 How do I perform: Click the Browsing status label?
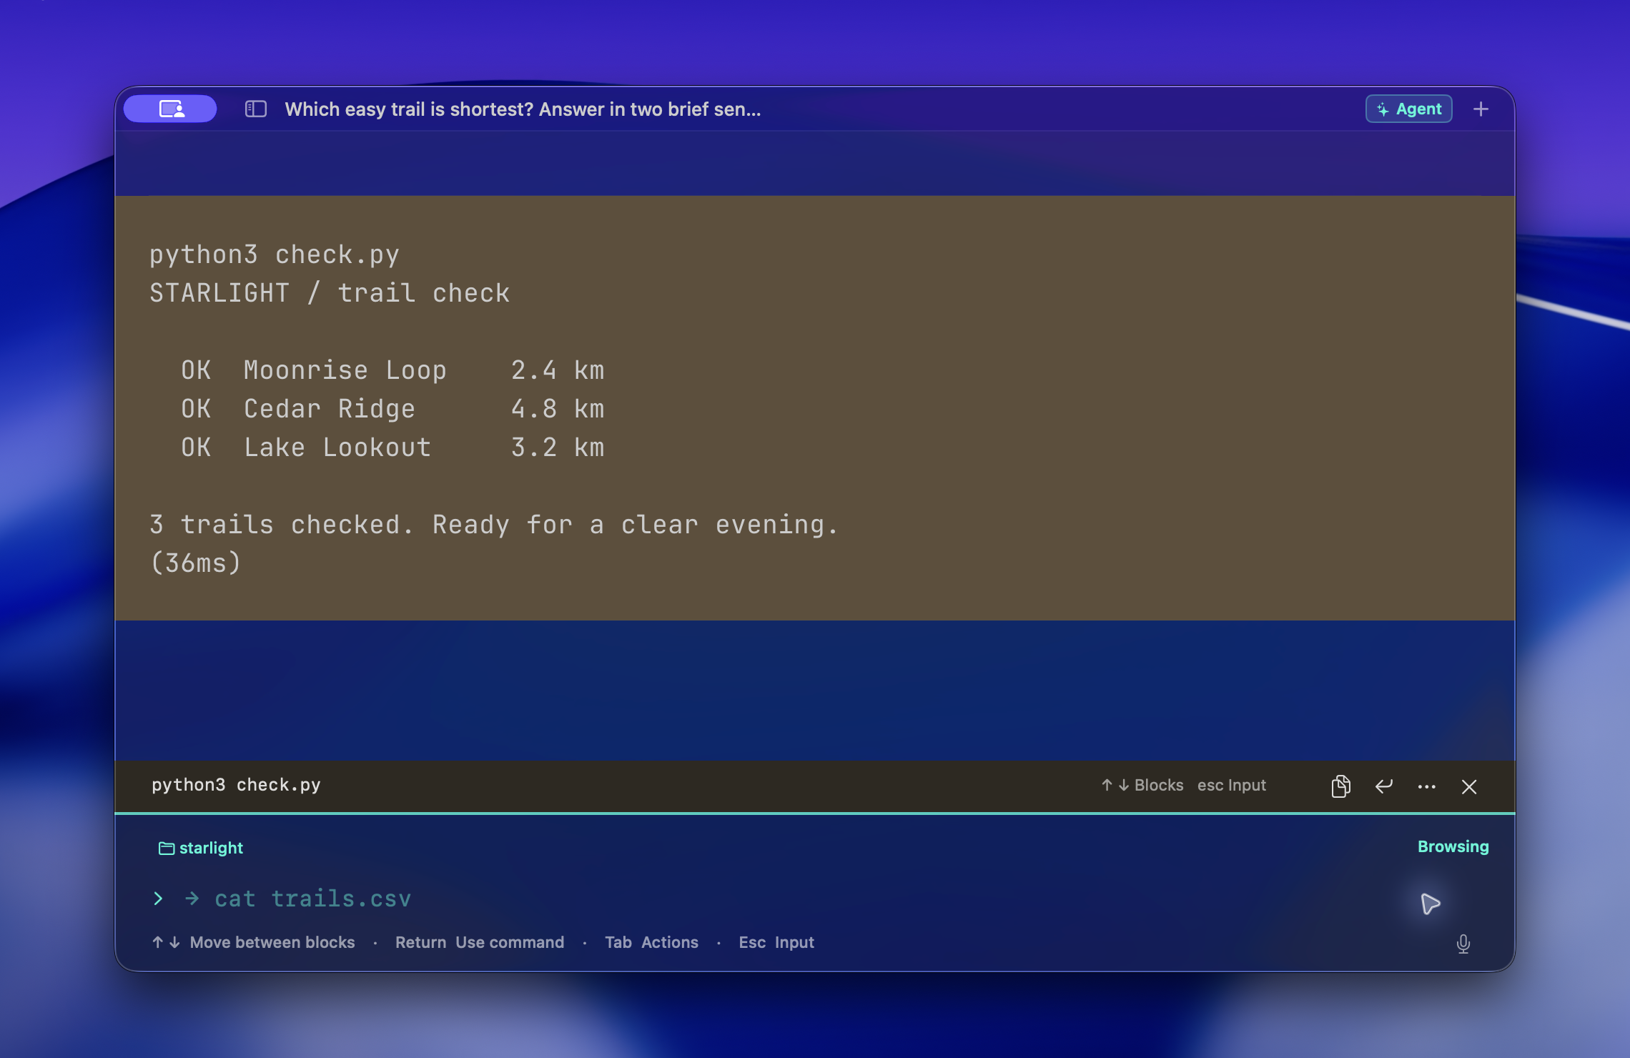pos(1453,846)
